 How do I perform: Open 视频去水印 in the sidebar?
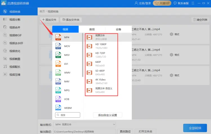tap(19, 43)
